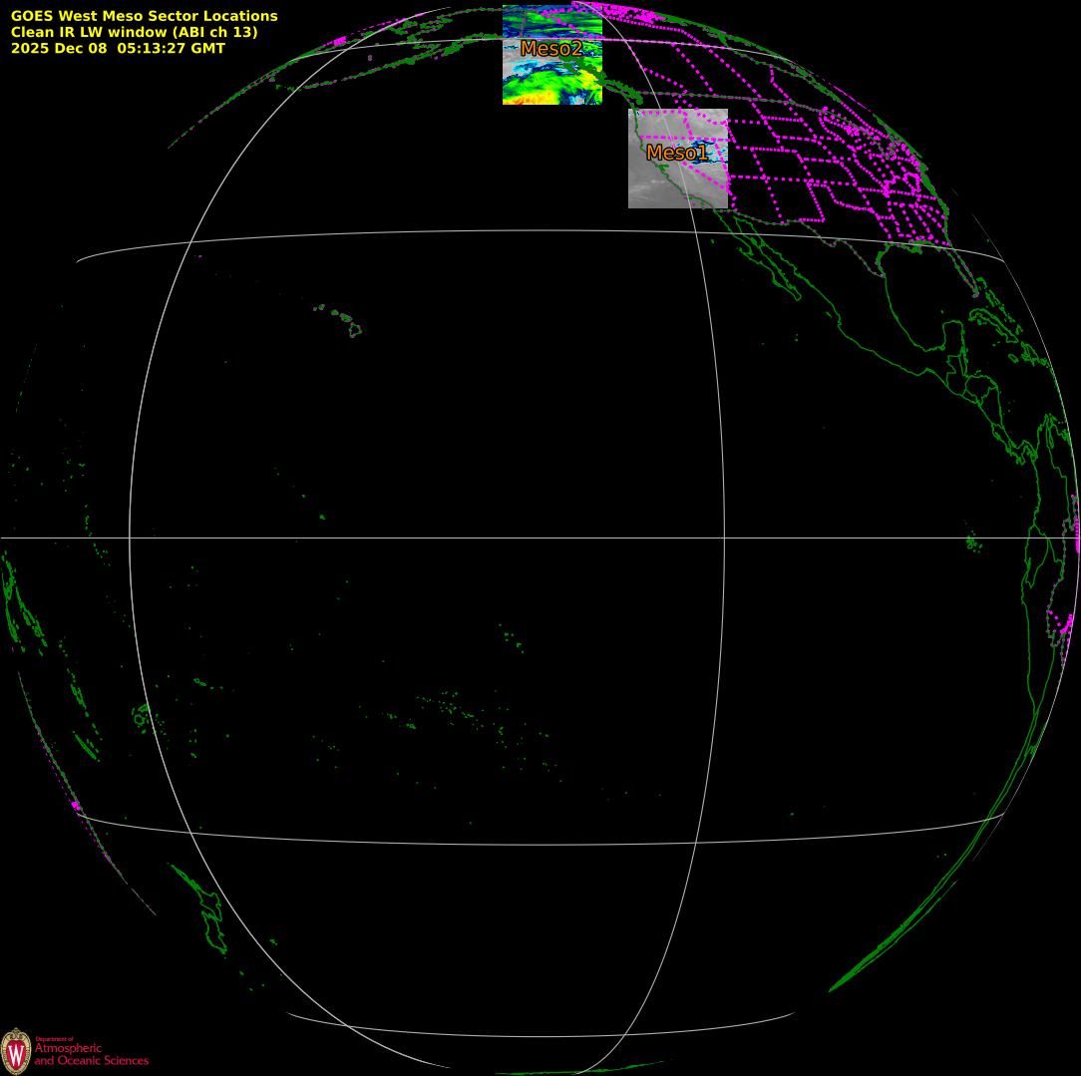Click the orange Meso2 label
The height and width of the screenshot is (1076, 1081).
click(551, 48)
